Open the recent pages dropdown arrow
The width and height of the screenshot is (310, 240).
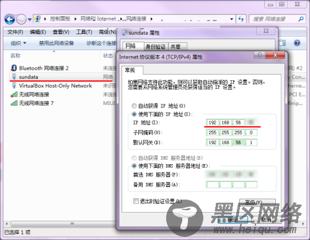point(30,19)
